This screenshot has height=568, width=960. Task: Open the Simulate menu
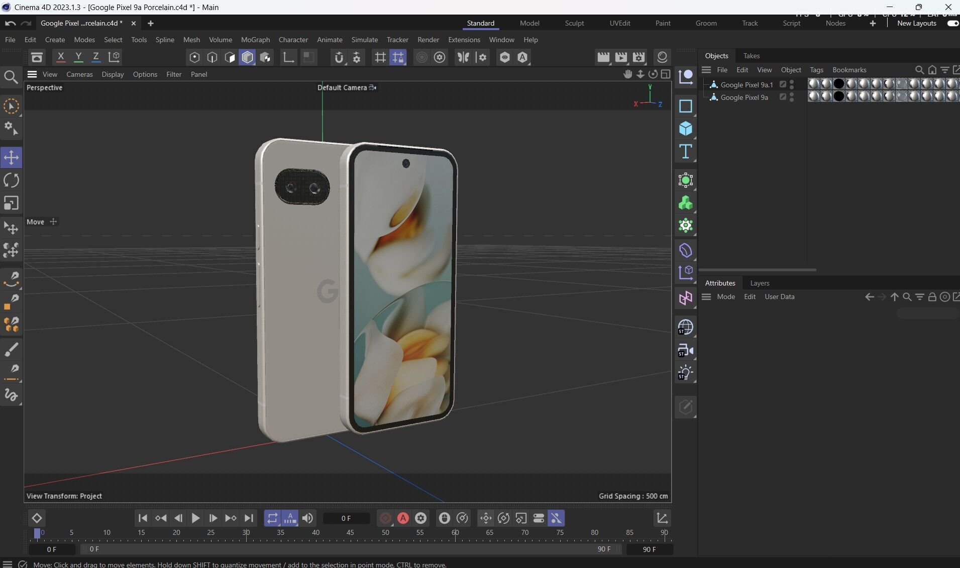pyautogui.click(x=364, y=40)
